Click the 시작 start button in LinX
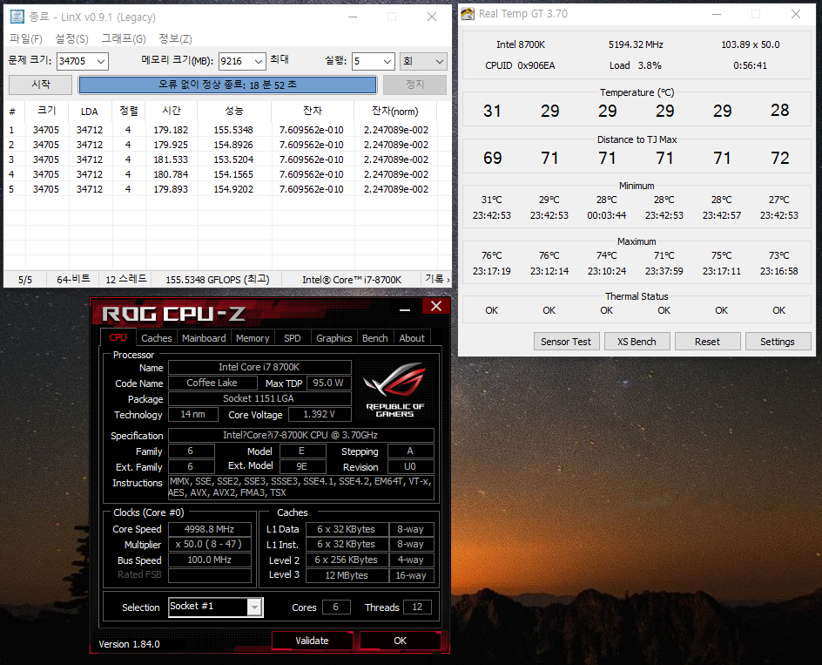 (40, 85)
